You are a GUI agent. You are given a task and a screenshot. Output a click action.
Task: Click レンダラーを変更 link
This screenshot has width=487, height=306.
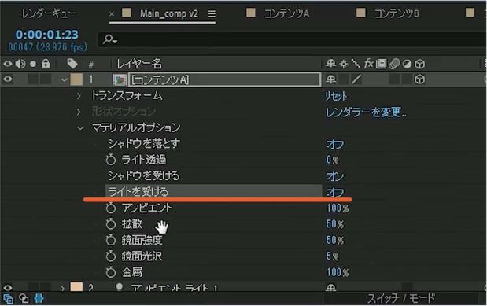[x=366, y=112]
